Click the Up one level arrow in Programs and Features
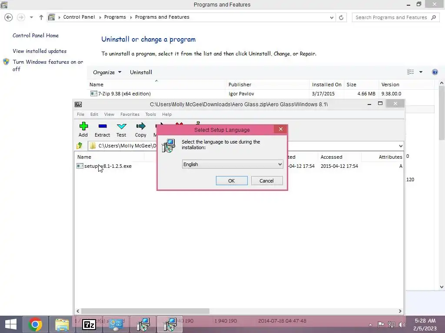 pyautogui.click(x=41, y=17)
